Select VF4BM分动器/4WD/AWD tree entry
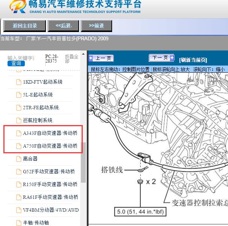This screenshot has width=228, height=226. pos(51,210)
